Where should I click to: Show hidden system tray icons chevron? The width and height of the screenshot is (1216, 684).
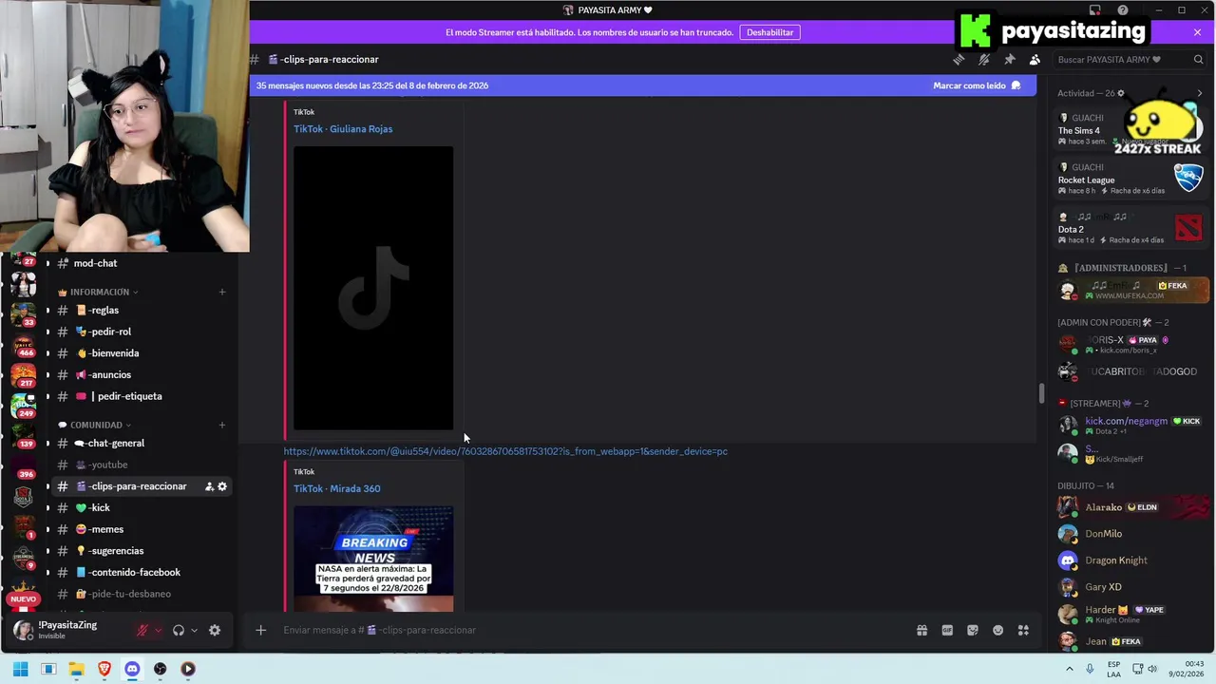pyautogui.click(x=1070, y=669)
